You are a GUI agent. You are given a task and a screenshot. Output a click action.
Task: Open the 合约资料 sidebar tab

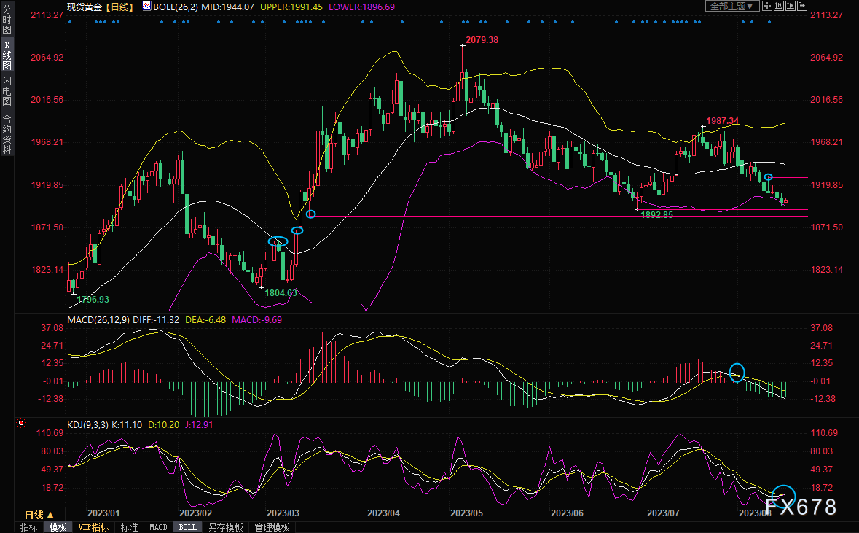[7, 133]
